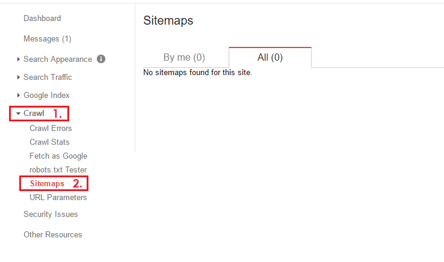View Security Issues page
Screen dimensions: 444x262
pos(51,214)
